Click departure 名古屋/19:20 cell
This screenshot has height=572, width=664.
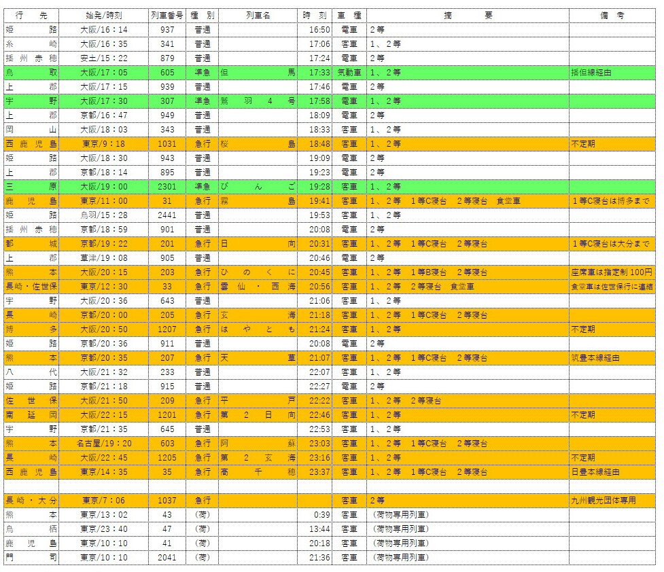(x=104, y=444)
